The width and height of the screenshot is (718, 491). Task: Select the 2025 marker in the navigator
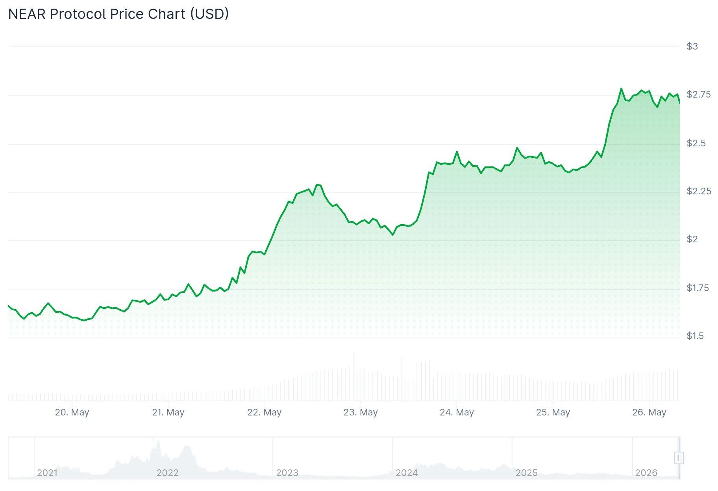pyautogui.click(x=527, y=473)
